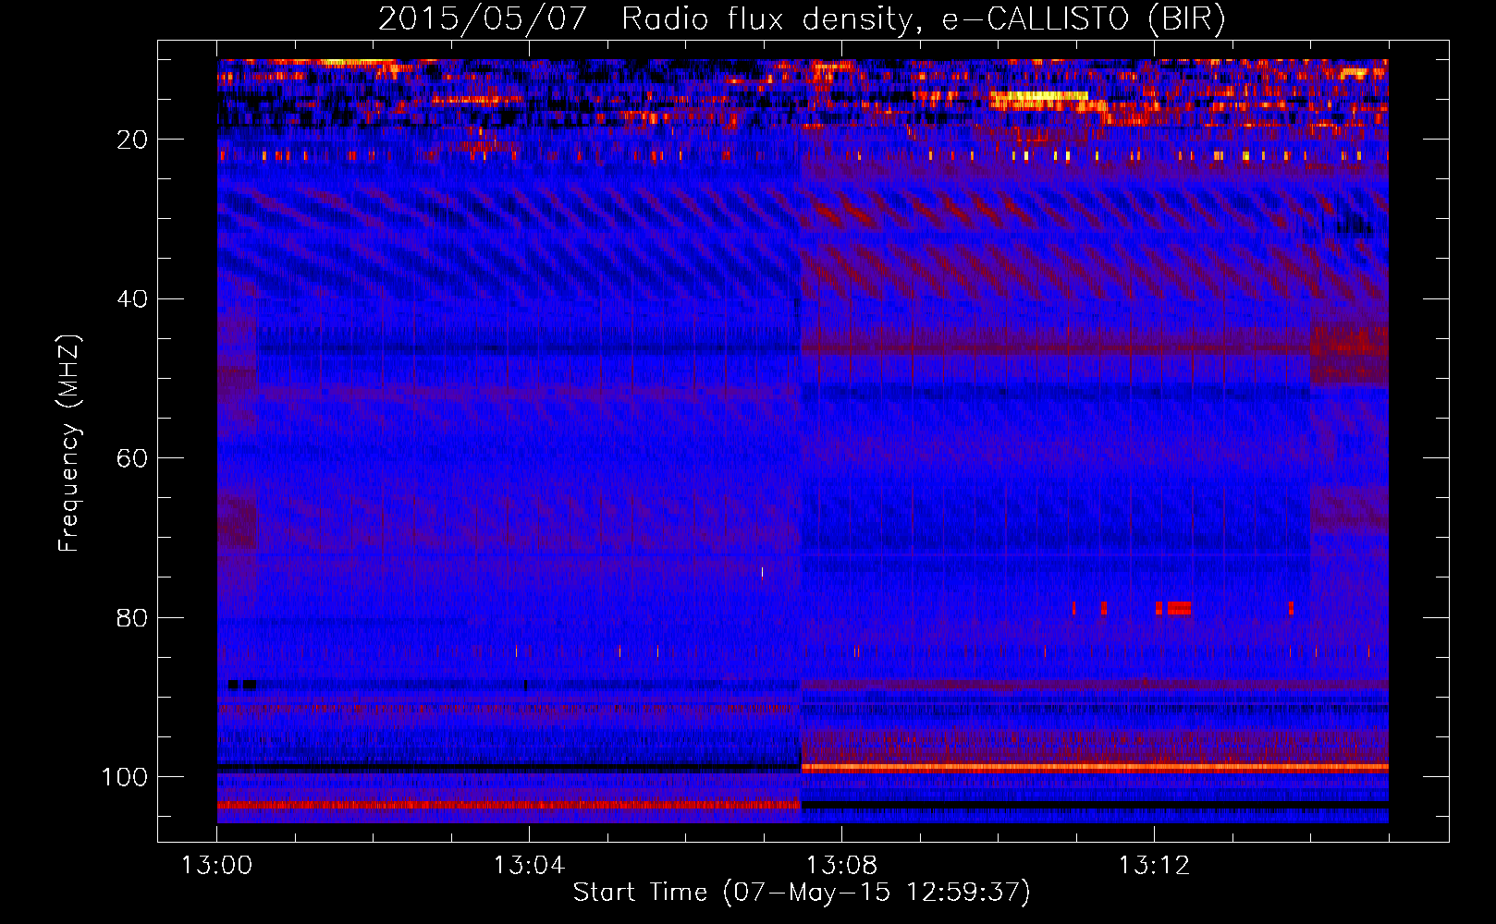Click the 13:08 time tick label
Screen dimensions: 1496x924
point(841,866)
